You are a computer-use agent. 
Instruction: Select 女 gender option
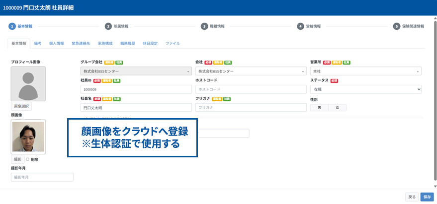point(337,107)
